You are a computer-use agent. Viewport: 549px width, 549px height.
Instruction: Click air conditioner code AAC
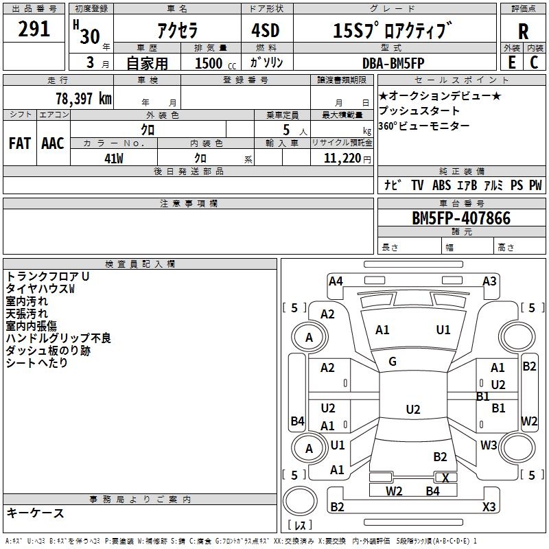[x=53, y=143]
